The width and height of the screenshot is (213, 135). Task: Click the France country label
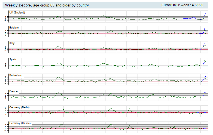click(x=14, y=91)
